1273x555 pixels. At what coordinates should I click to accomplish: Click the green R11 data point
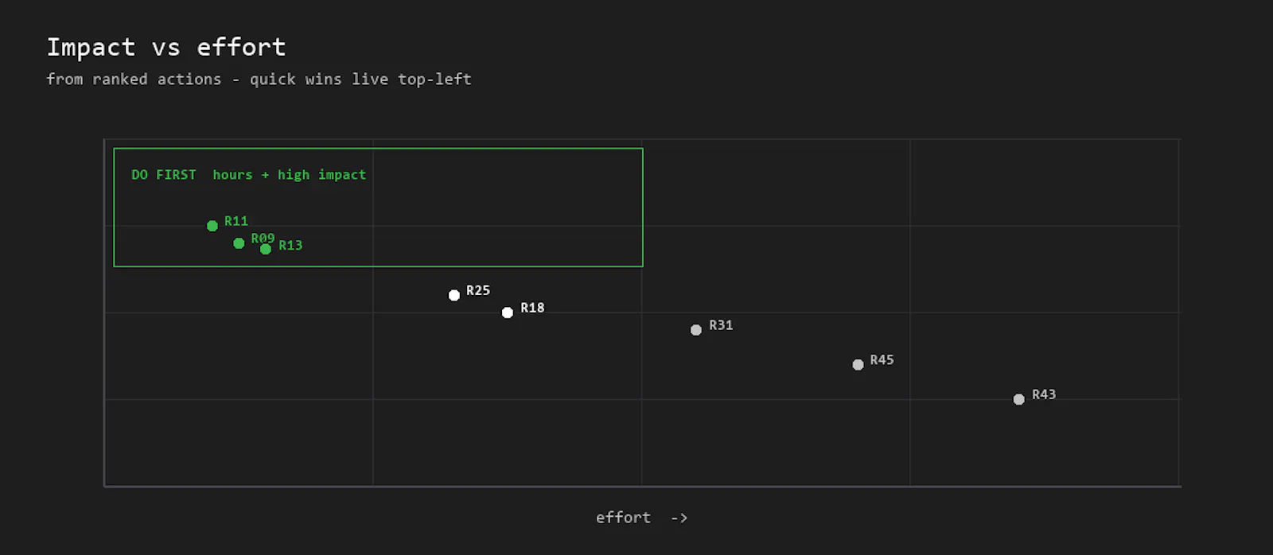[212, 226]
